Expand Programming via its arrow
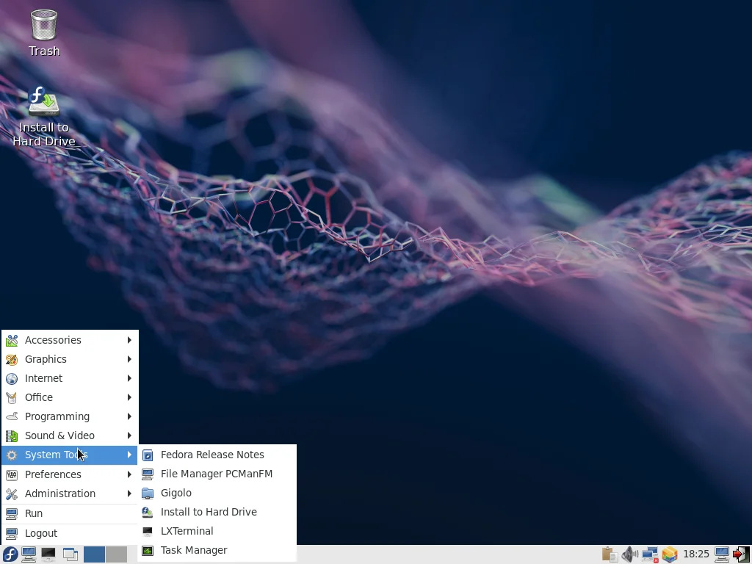Image resolution: width=752 pixels, height=564 pixels. pyautogui.click(x=129, y=417)
